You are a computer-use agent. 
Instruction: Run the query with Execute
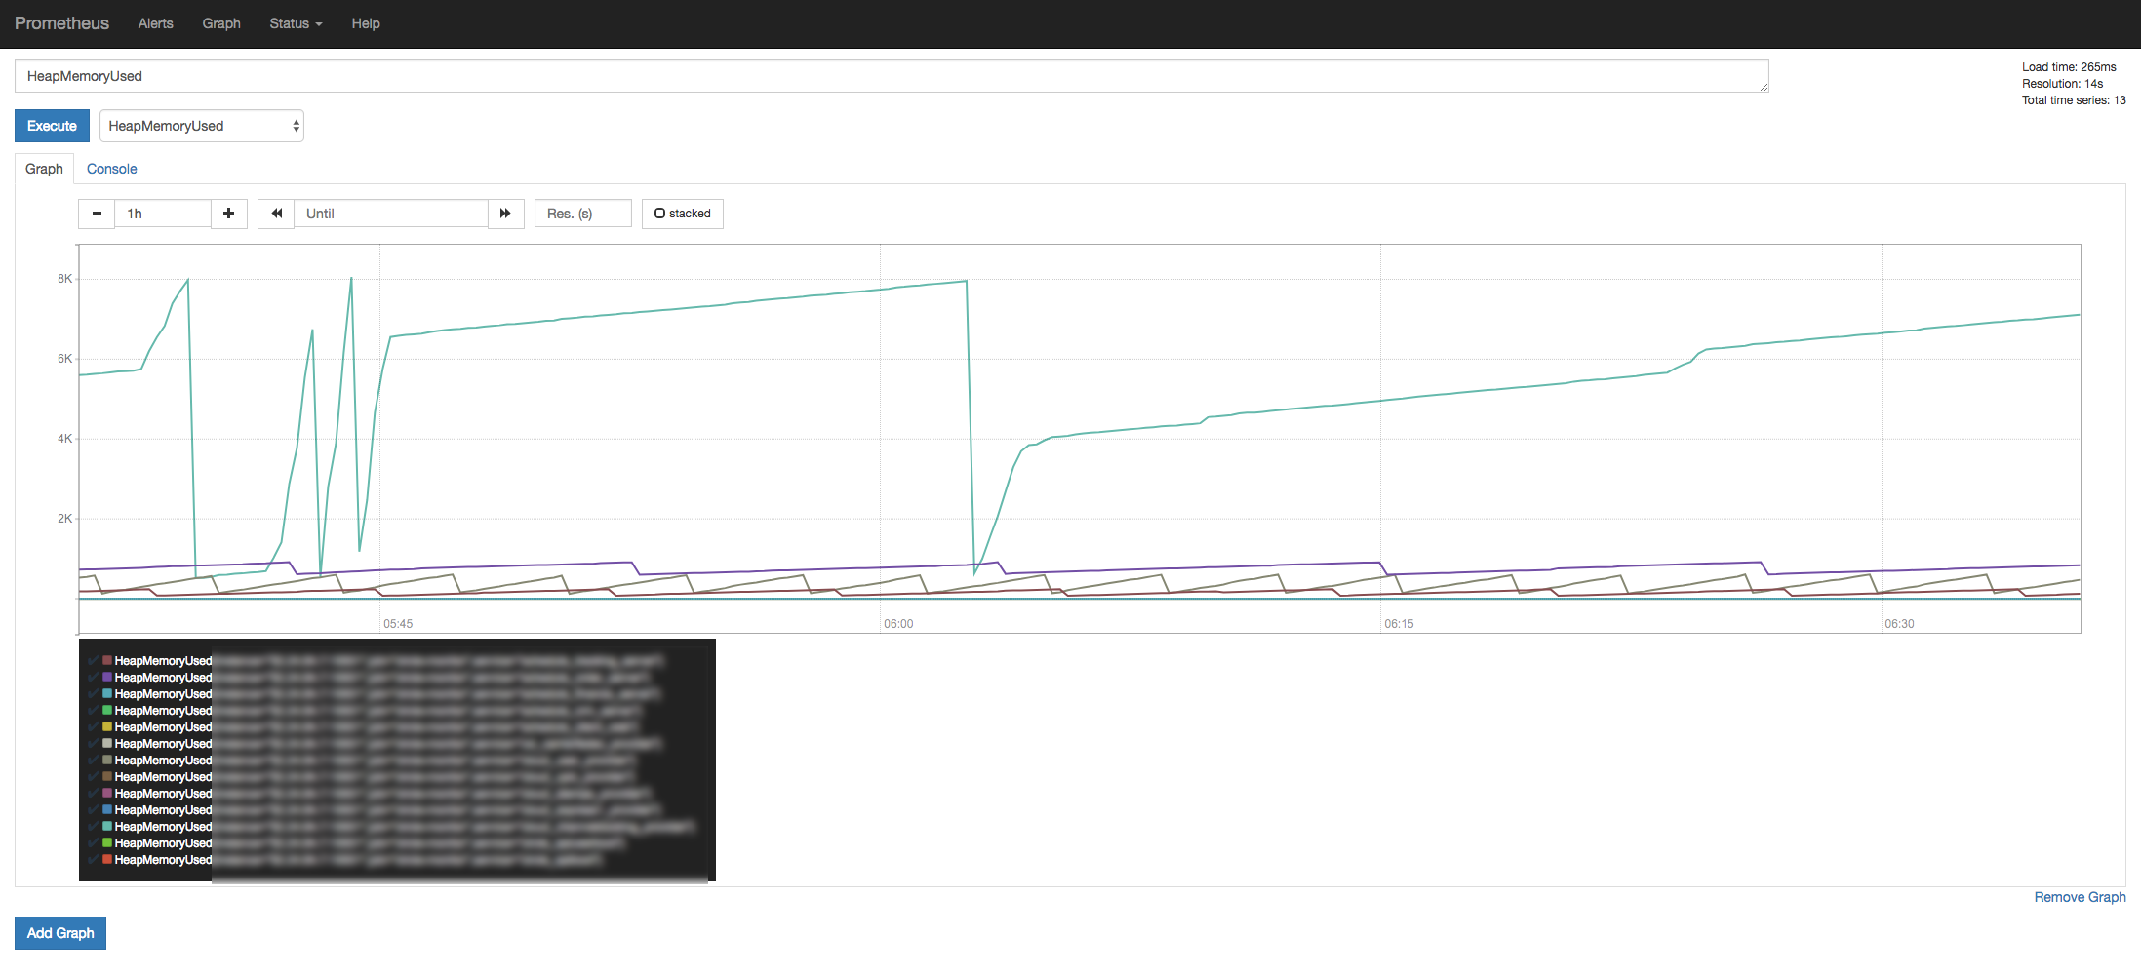tap(52, 126)
